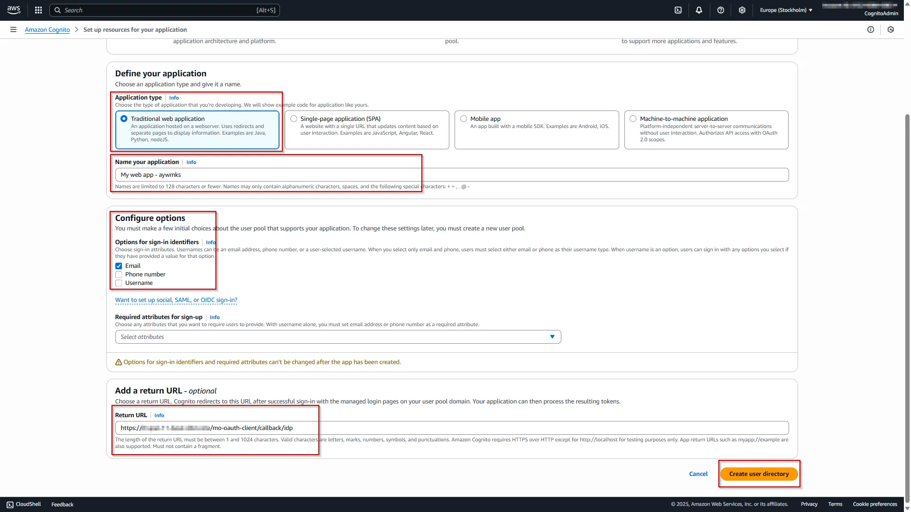Focus the AWS search bar

(x=164, y=10)
